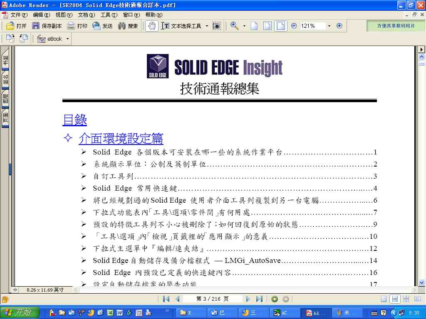The image size is (426, 319).
Task: Select the 文本选择工具 text selection tool
Action: click(x=181, y=26)
